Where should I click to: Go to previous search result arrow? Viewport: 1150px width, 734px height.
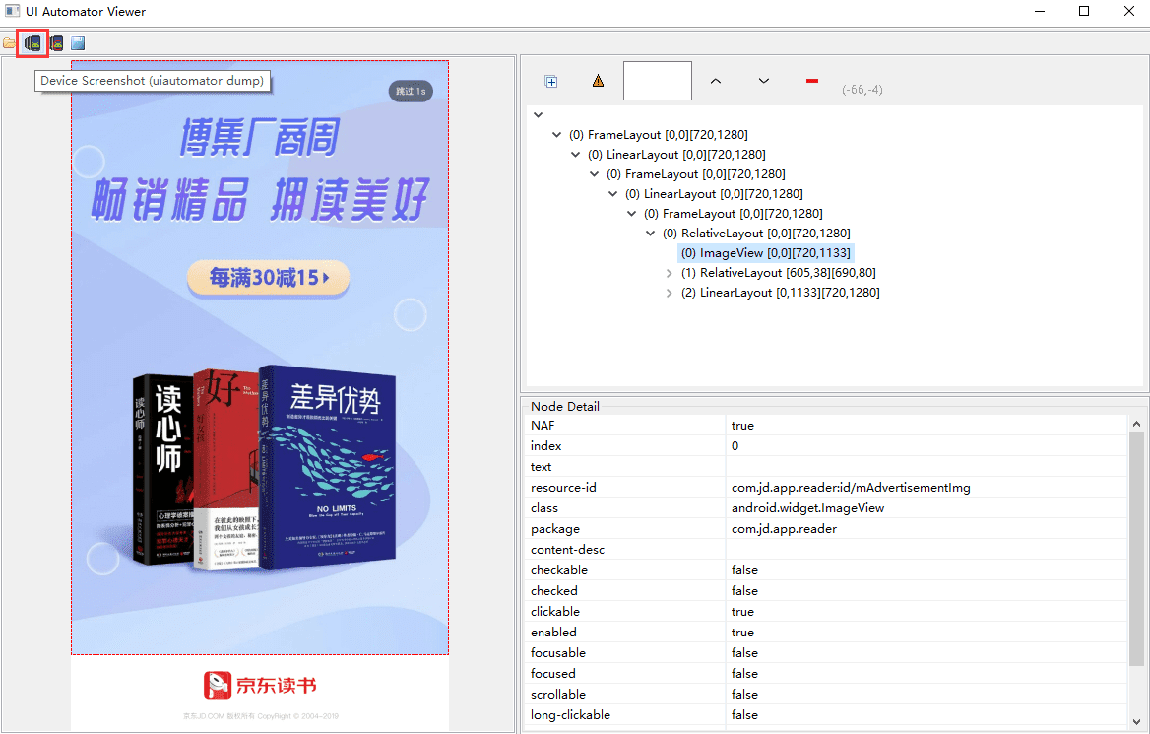(x=716, y=81)
